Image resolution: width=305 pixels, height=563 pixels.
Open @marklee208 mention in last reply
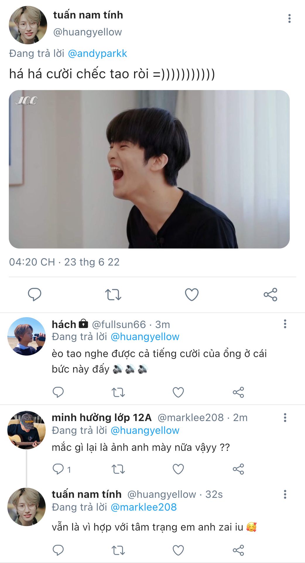tap(144, 507)
